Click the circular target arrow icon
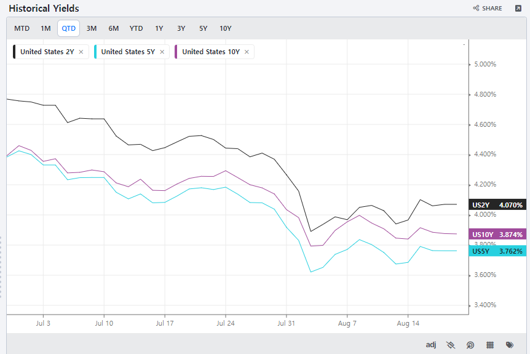 470,345
